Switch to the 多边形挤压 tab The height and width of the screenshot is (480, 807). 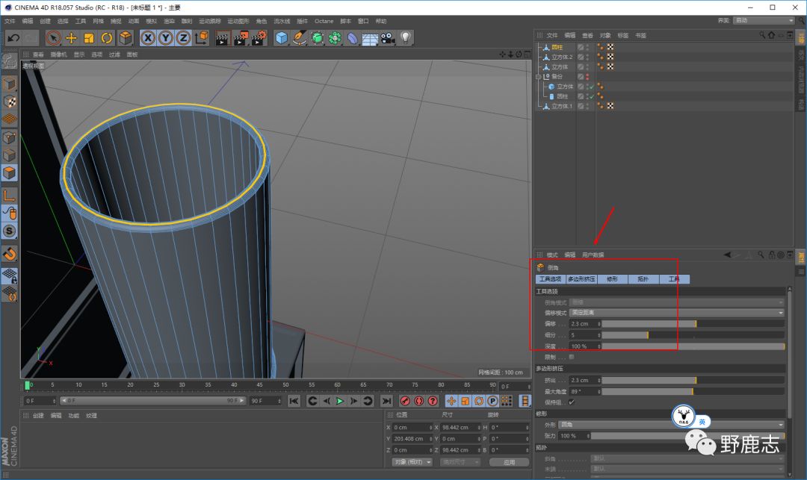click(x=581, y=279)
